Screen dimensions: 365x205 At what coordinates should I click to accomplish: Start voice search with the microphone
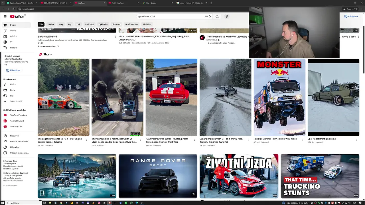227,17
